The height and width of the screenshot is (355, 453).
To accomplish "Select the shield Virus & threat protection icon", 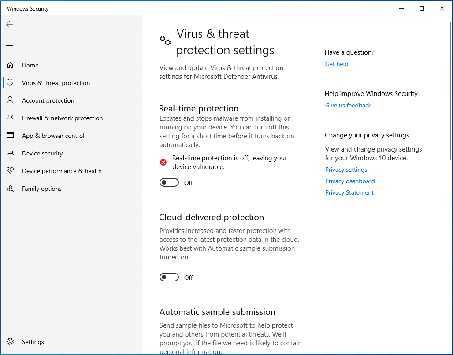I will (10, 83).
